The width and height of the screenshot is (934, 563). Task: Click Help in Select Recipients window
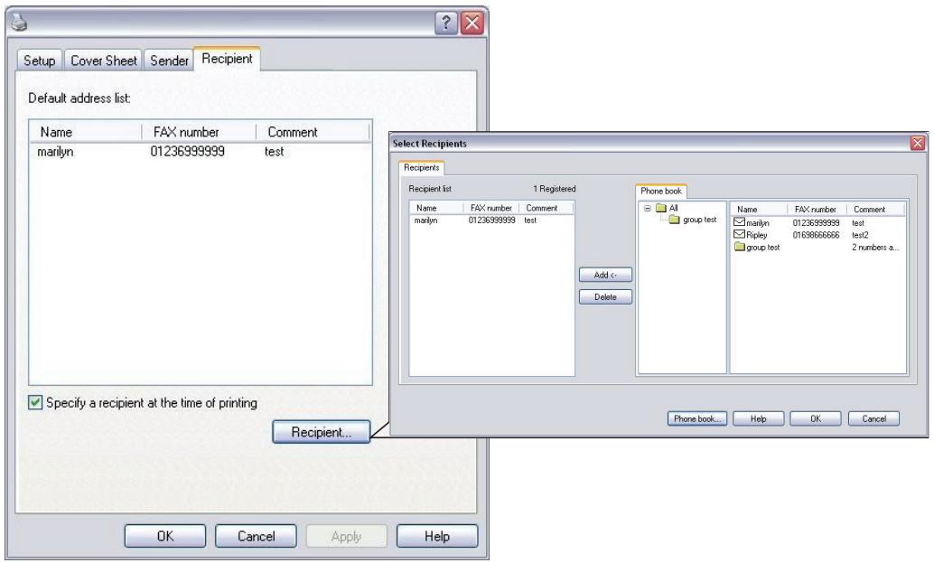pos(758,418)
